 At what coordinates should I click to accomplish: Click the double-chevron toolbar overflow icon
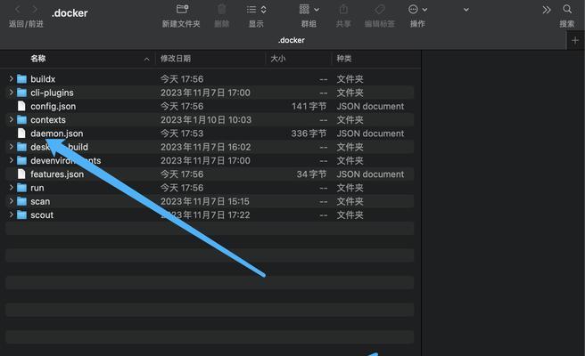click(x=546, y=10)
